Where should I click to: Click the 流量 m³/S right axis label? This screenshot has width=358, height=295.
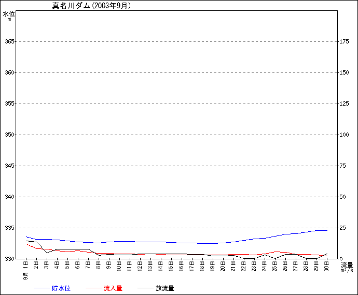click(347, 267)
